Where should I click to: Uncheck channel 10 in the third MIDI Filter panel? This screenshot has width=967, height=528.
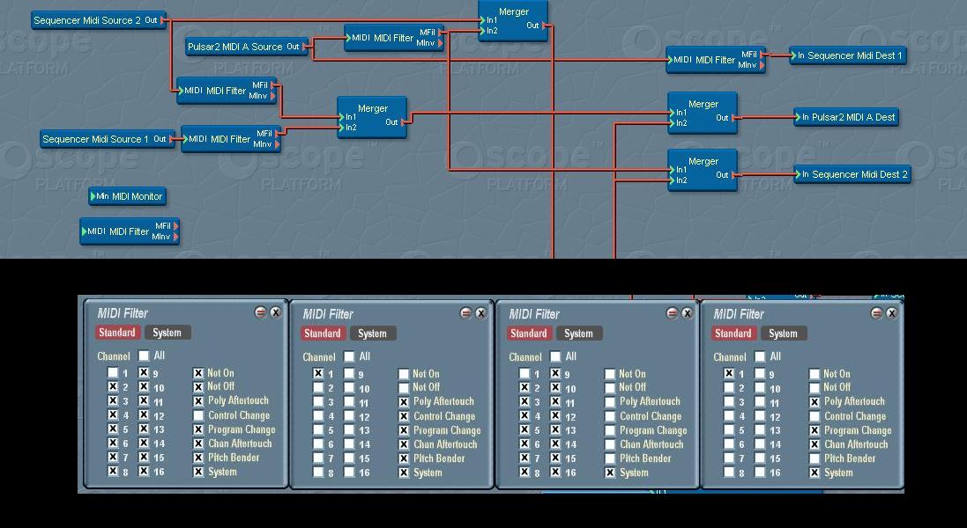coord(555,388)
